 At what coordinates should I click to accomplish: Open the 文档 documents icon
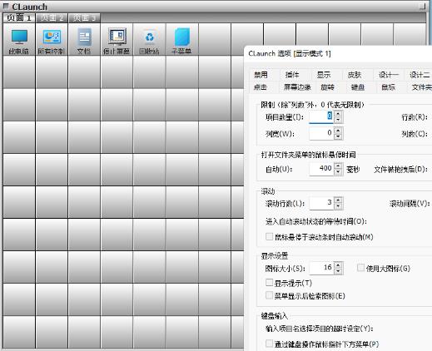coord(84,40)
